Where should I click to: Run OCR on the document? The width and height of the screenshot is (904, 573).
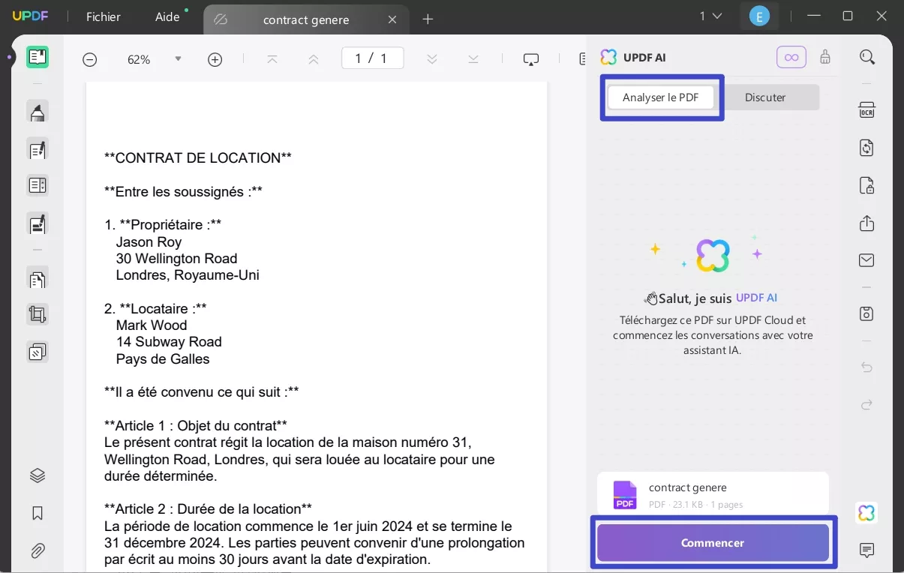866,109
